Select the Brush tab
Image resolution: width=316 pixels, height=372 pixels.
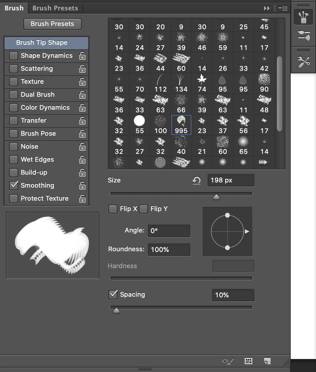pos(14,8)
